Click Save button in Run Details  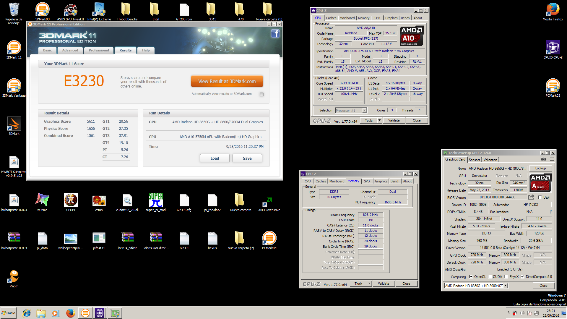(x=247, y=158)
